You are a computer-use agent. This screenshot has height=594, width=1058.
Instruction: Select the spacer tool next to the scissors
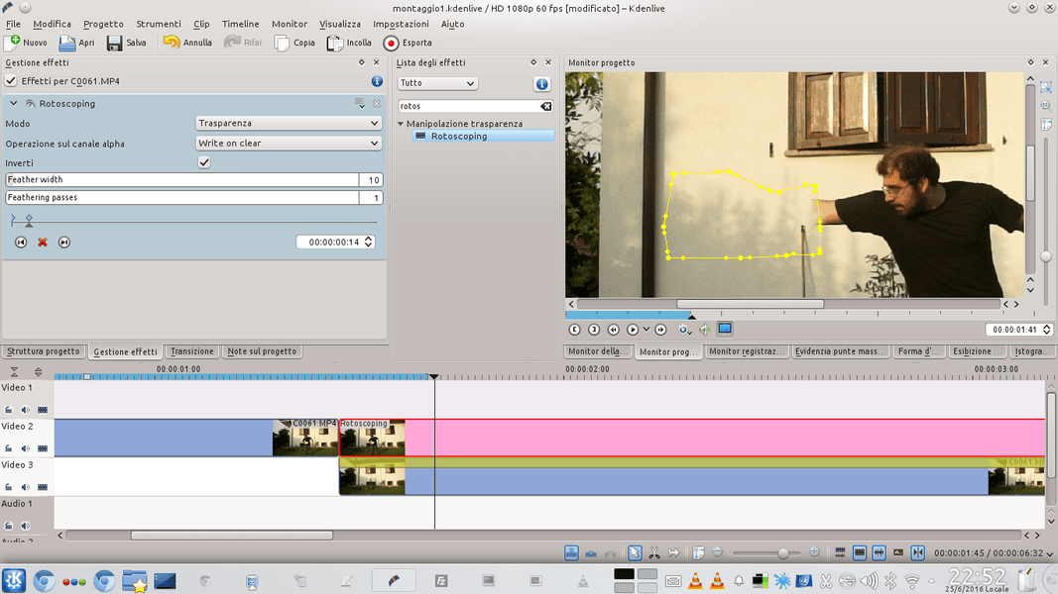[675, 552]
